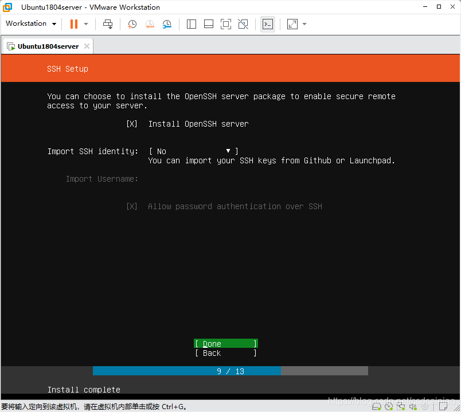Click the sound card status icon
The image size is (461, 412).
coord(413,407)
